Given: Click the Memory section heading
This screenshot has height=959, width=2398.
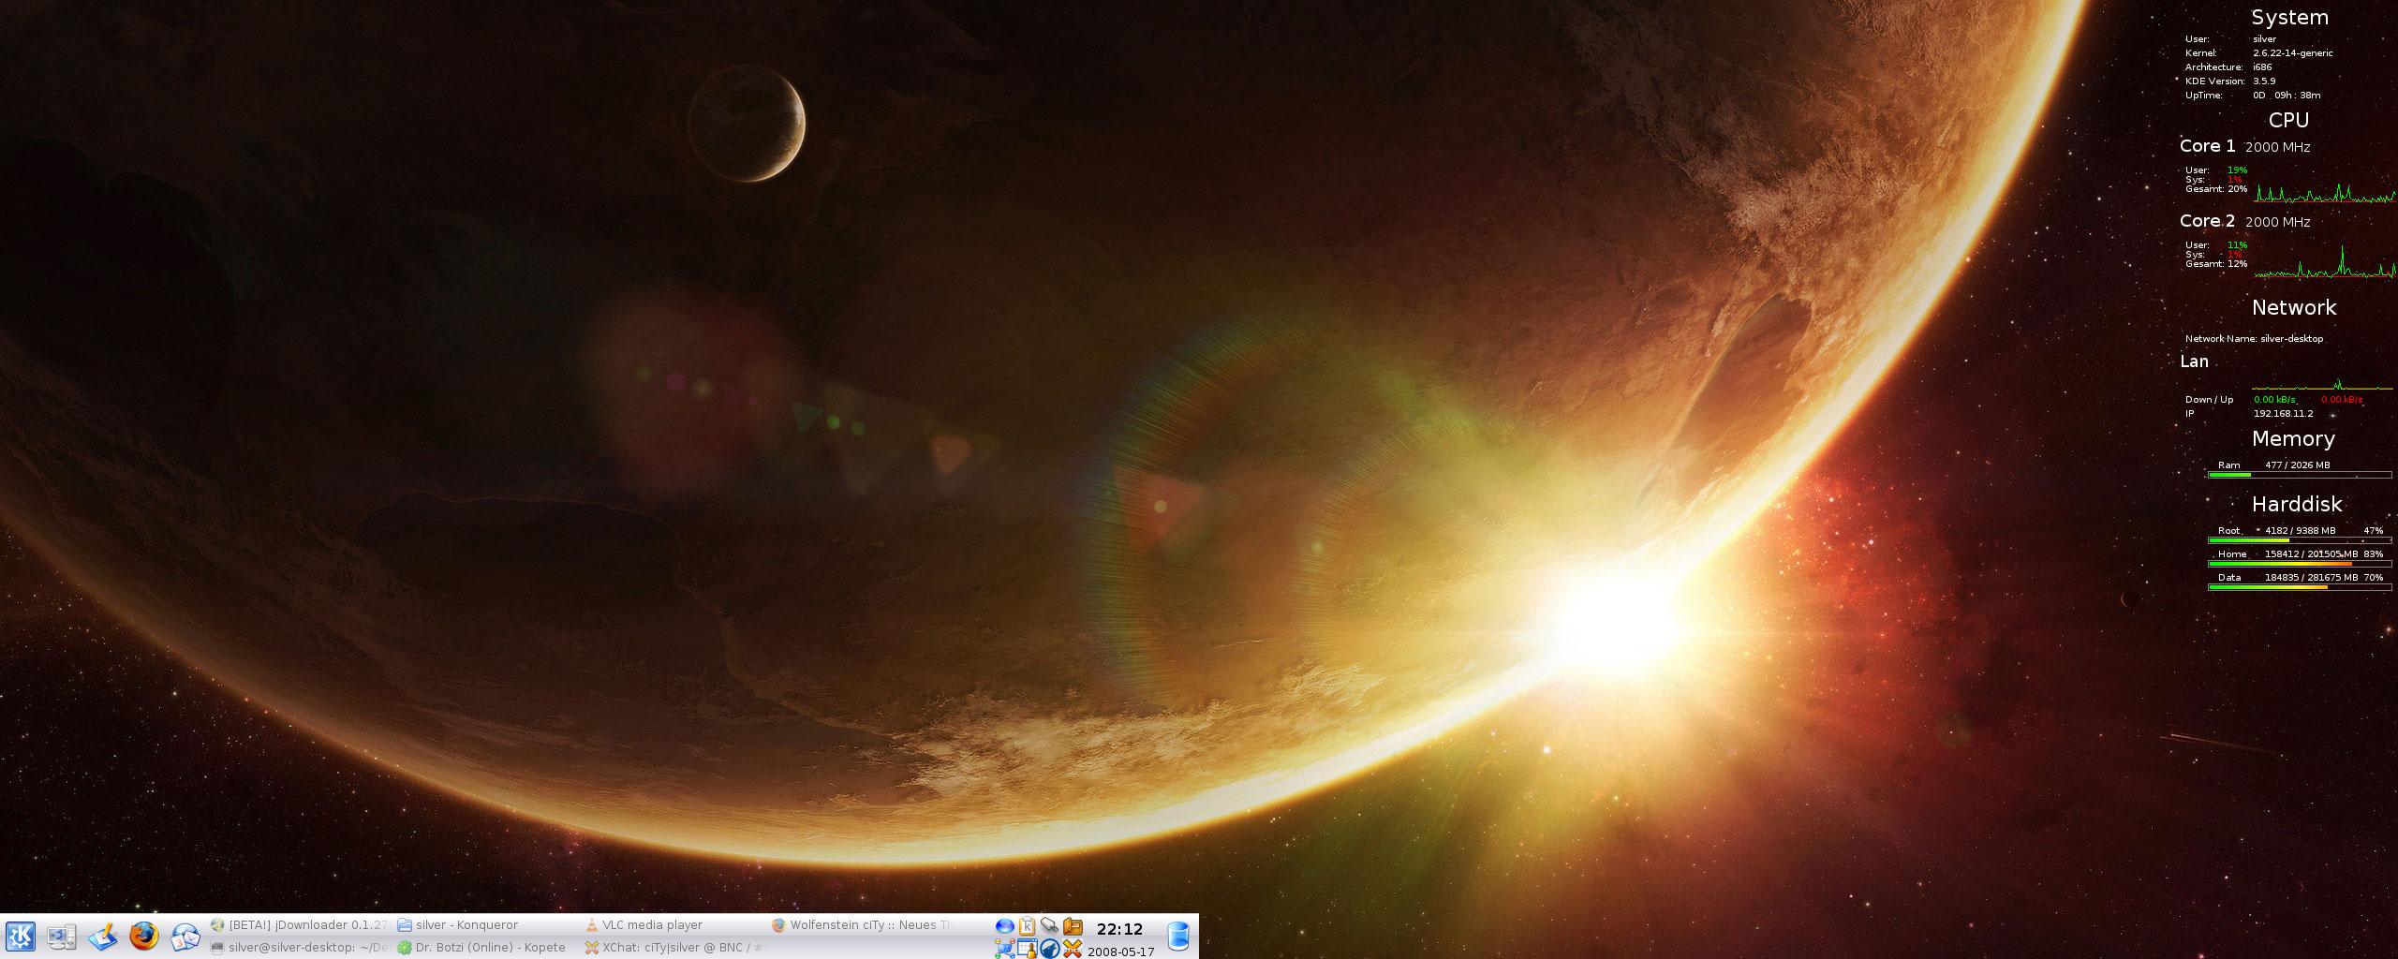Looking at the screenshot, I should pyautogui.click(x=2293, y=438).
